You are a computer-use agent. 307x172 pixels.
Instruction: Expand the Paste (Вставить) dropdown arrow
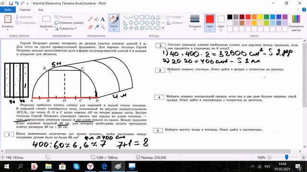pyautogui.click(x=8, y=30)
